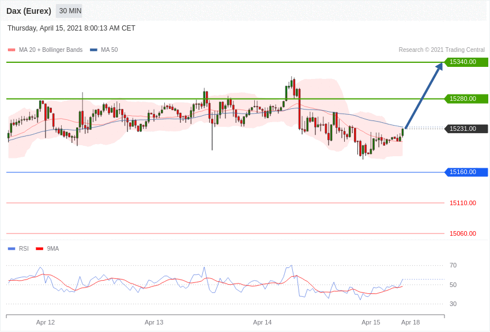Click the RSI legend label
Image resolution: width=490 pixels, height=332 pixels.
pos(24,248)
